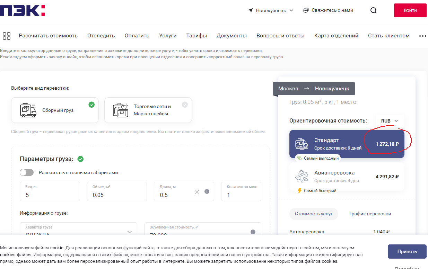Accept cookies with Принять button

tap(407, 251)
